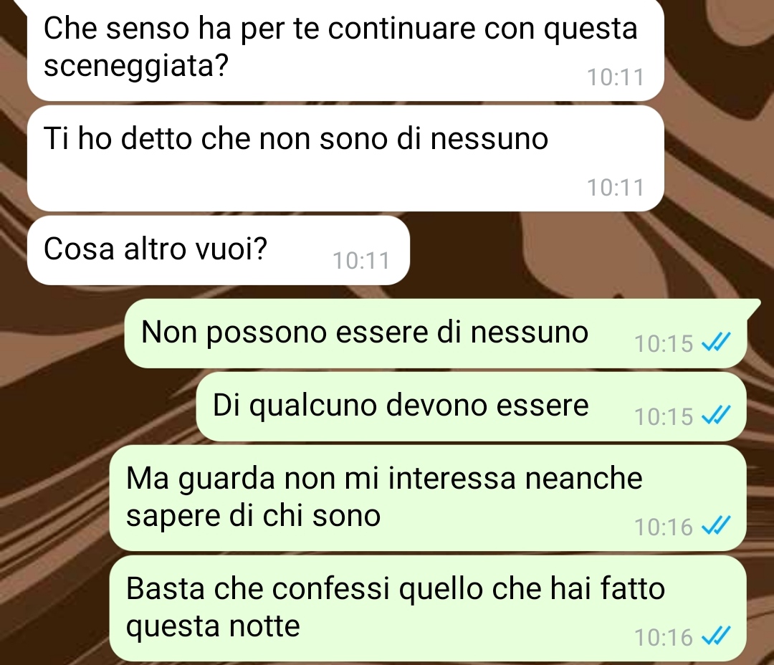The height and width of the screenshot is (665, 774).
Task: Select the 'Cosa altro vuoi?' message bubble
Action: [218, 250]
